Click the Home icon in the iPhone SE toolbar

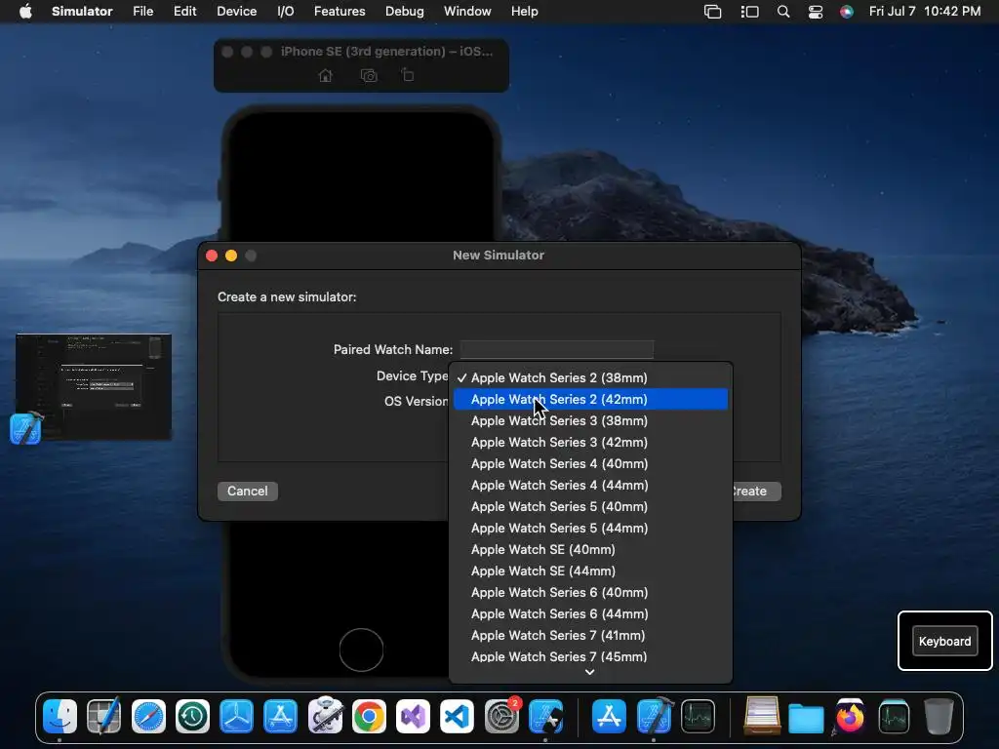326,76
